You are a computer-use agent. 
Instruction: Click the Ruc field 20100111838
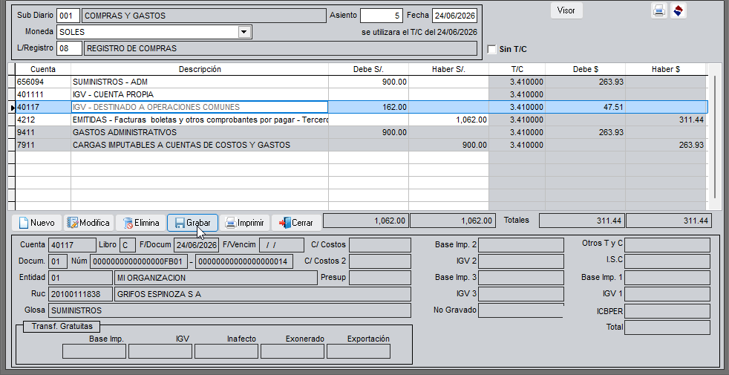point(80,294)
